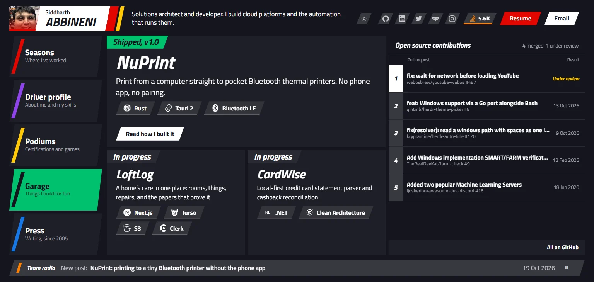
Task: Click kryptamine/herdr-auto-title #120 repo text
Action: 441,136
